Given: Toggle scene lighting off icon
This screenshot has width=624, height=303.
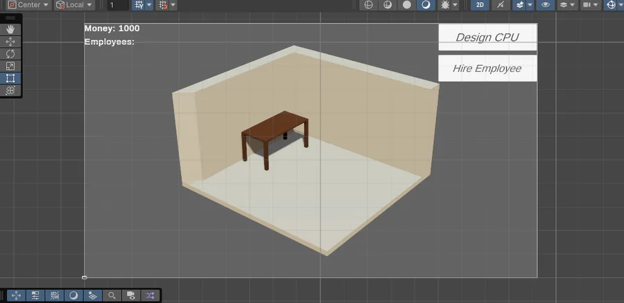Looking at the screenshot, I should (x=501, y=5).
